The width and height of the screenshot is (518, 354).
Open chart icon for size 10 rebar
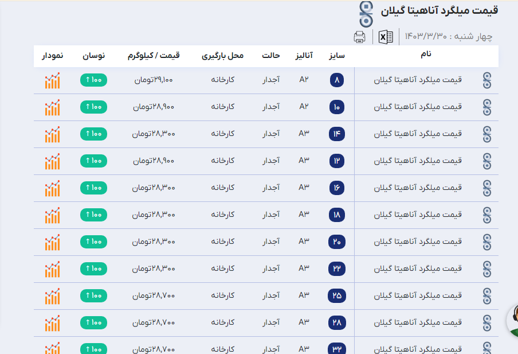(x=52, y=107)
